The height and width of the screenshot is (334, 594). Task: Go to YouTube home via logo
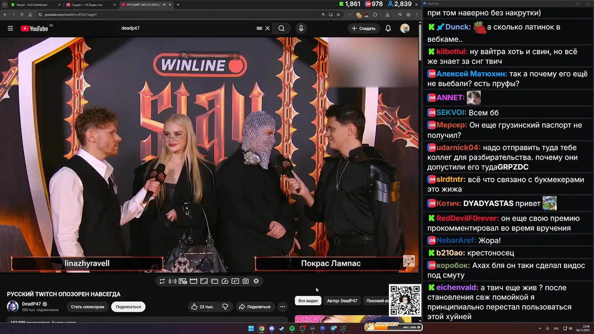(34, 28)
